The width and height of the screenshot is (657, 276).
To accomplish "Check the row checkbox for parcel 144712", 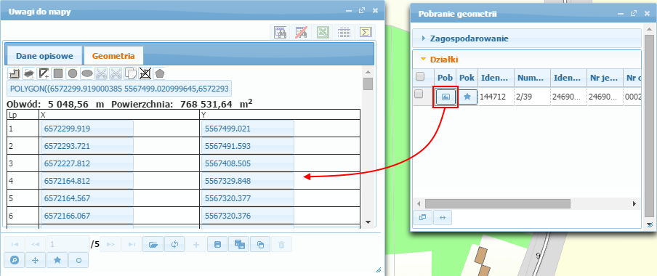I will (x=419, y=94).
